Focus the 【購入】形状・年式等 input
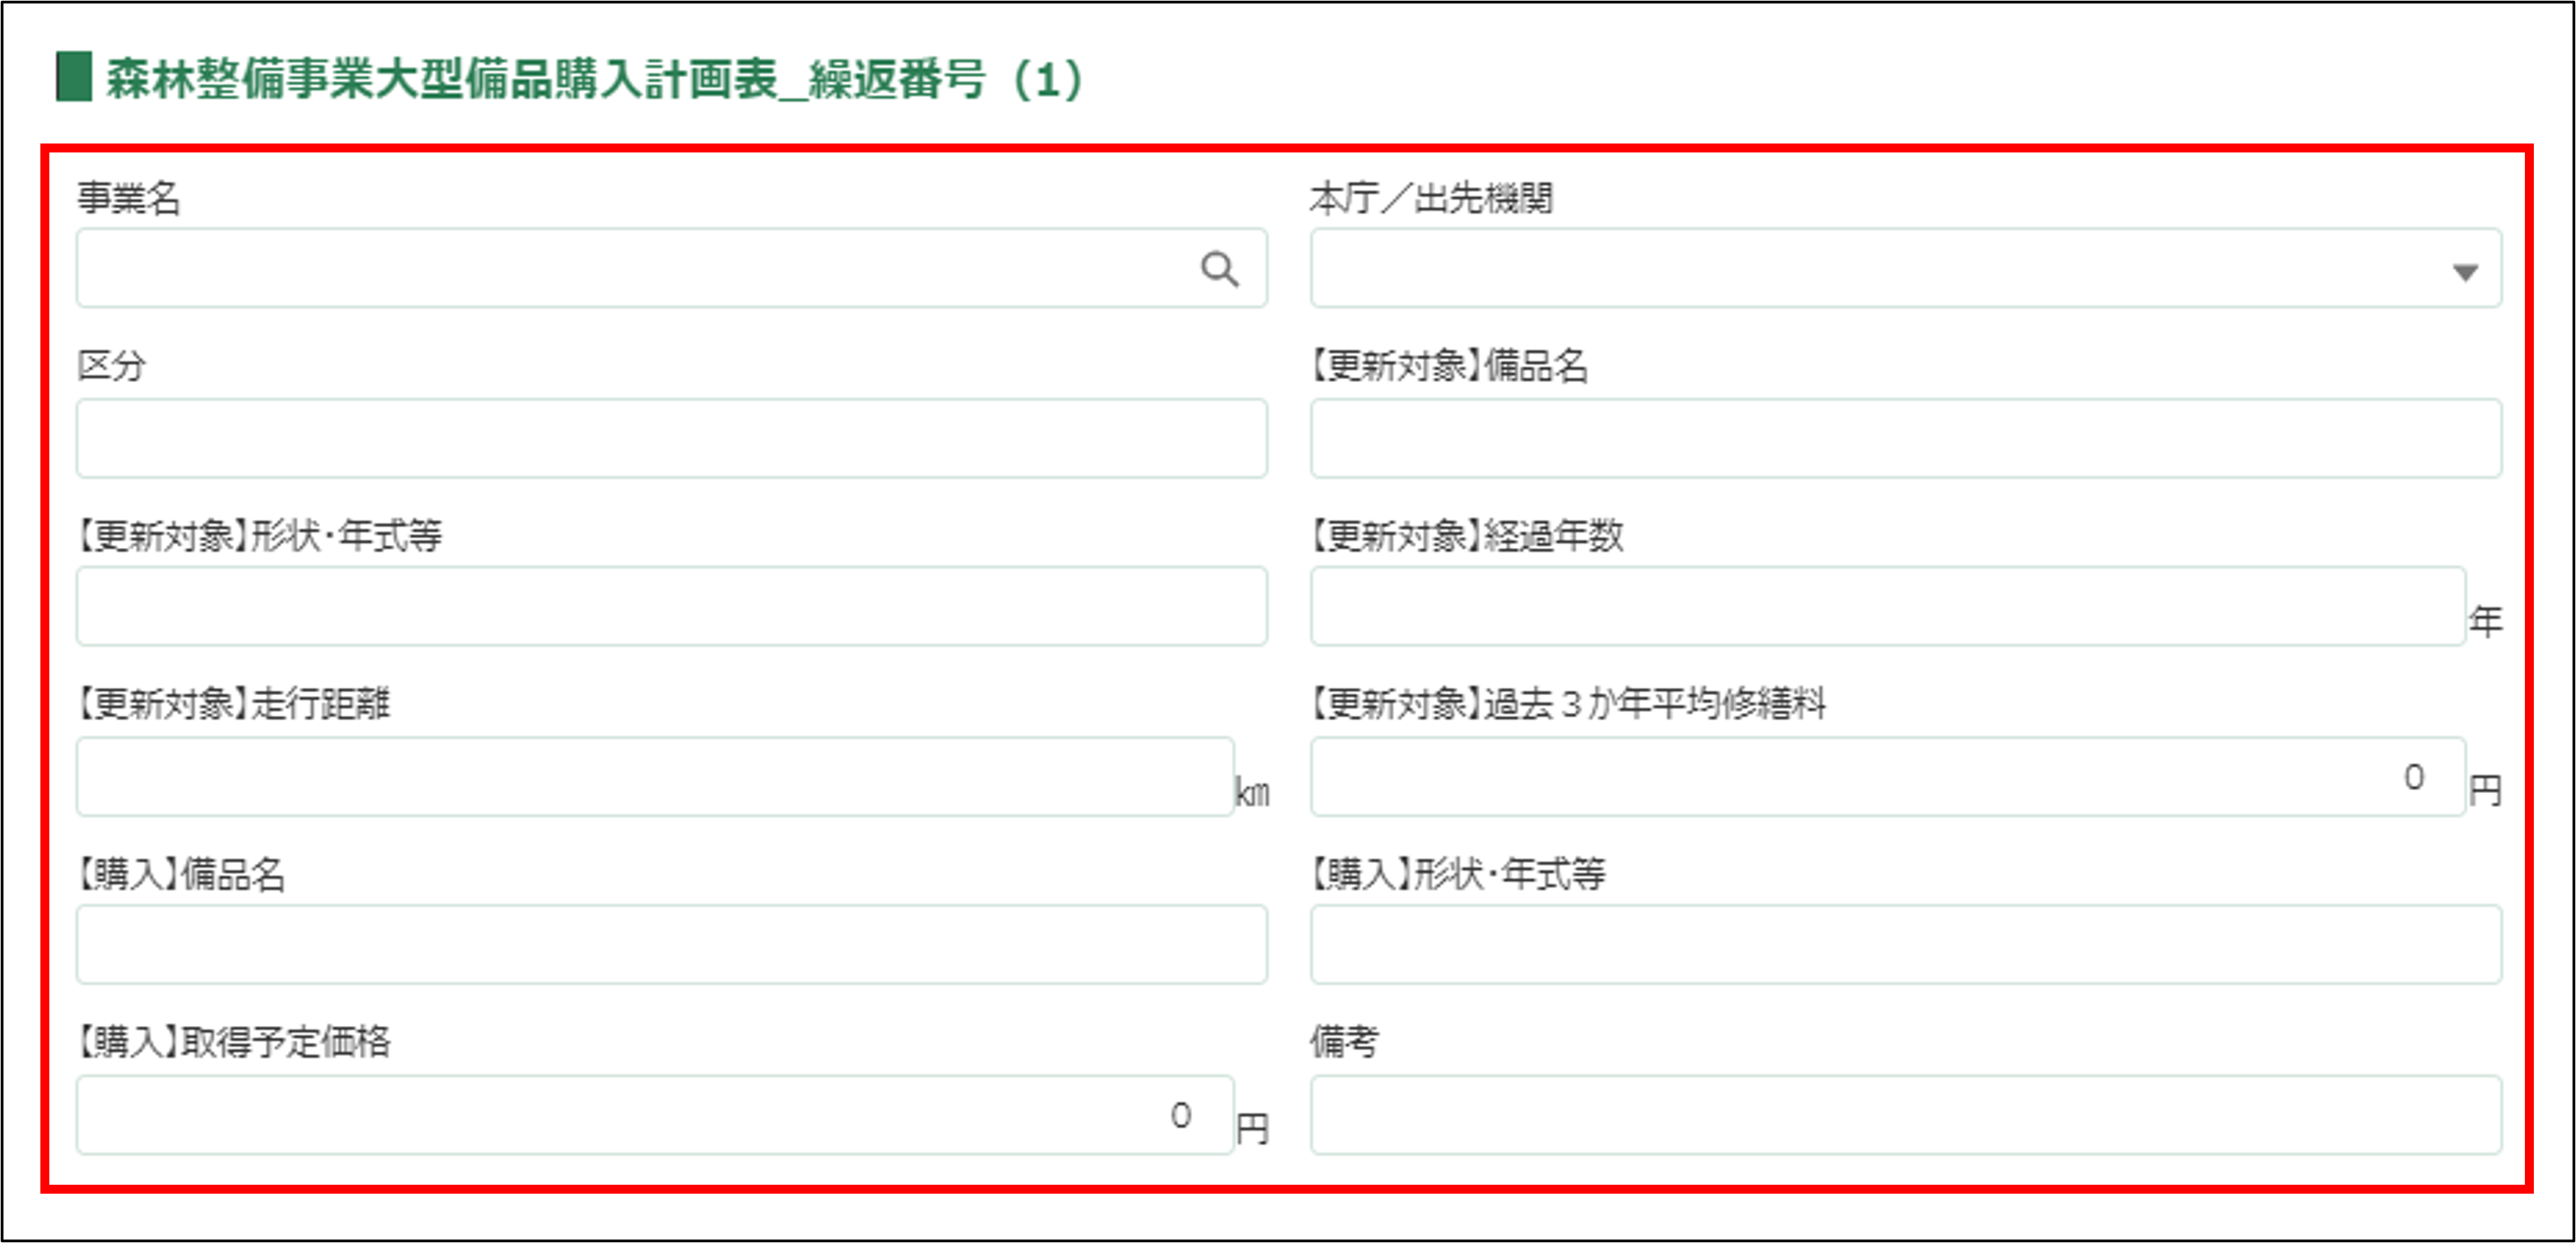The height and width of the screenshot is (1243, 2576). click(x=1905, y=944)
